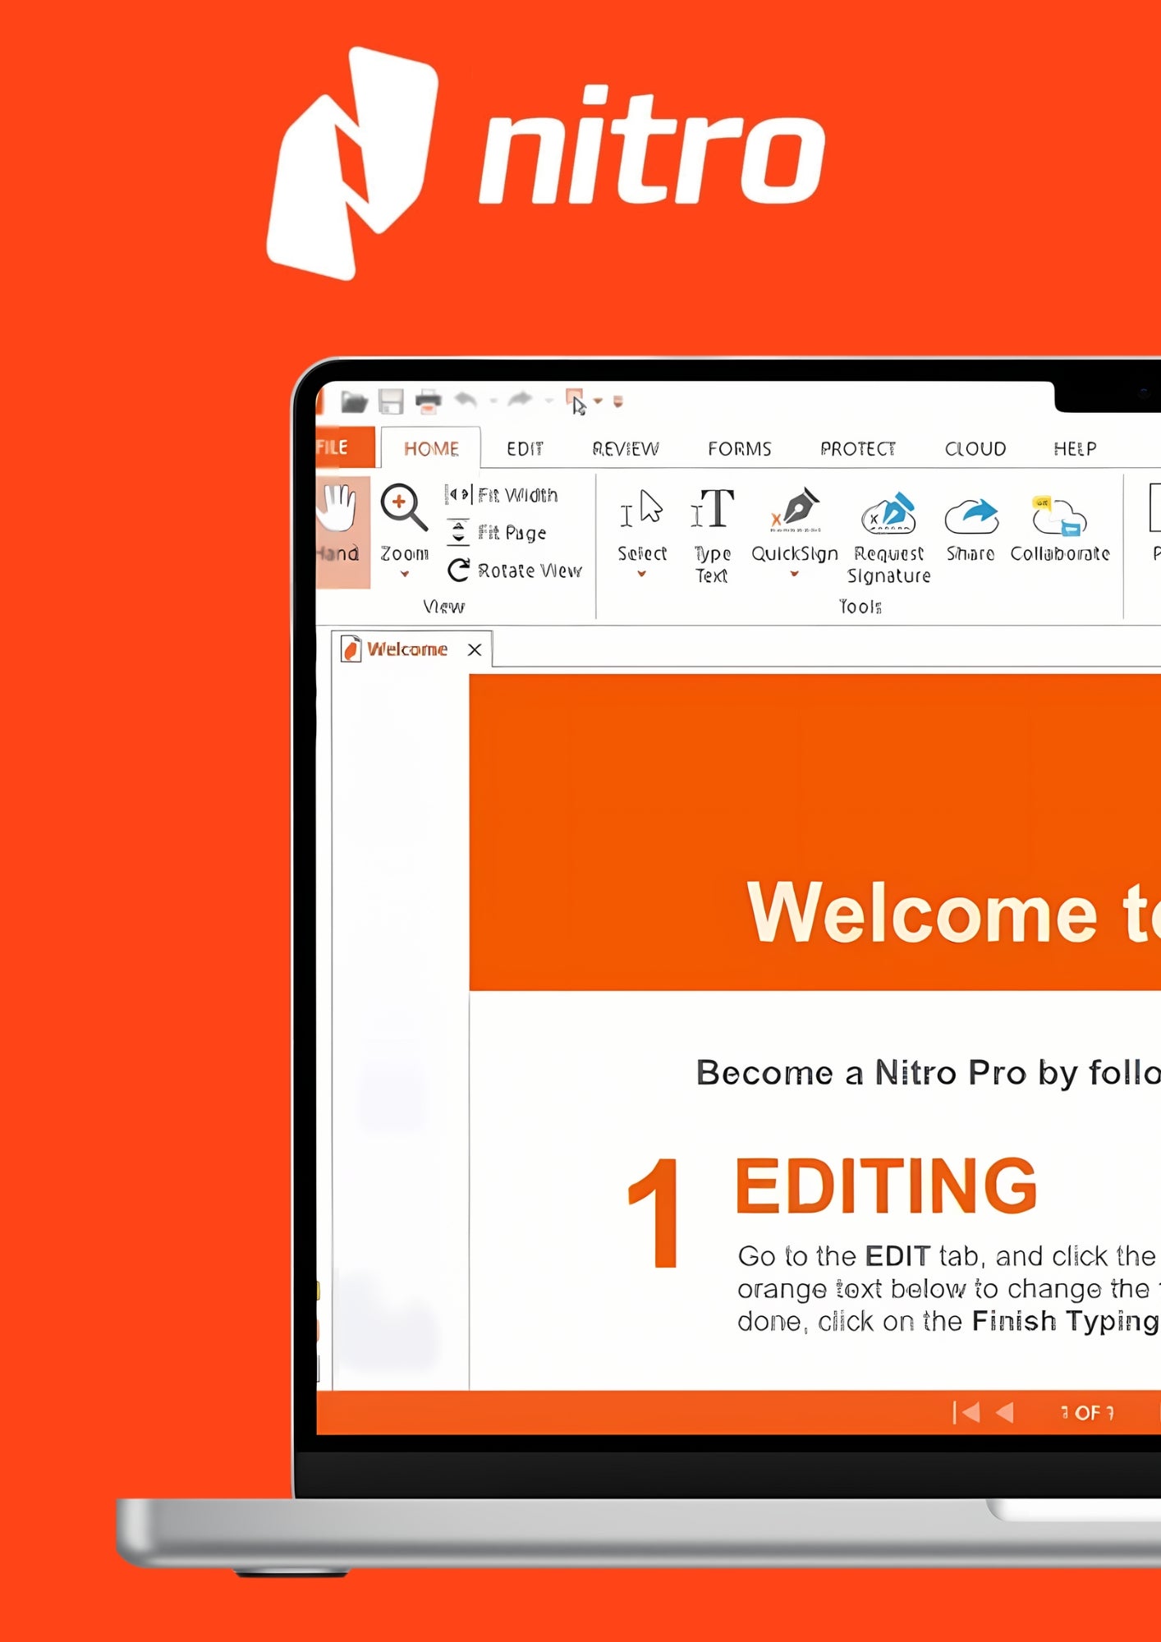The height and width of the screenshot is (1642, 1161).
Task: Switch to the PROTECT ribbon tab
Action: [x=858, y=449]
